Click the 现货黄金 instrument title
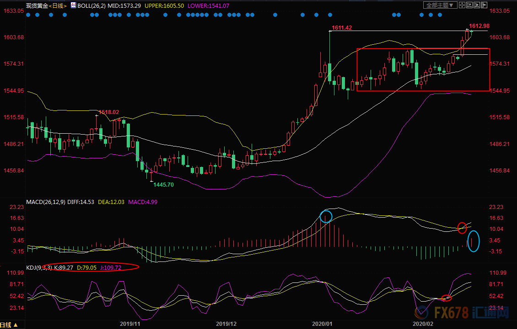The image size is (517, 329). [37, 6]
